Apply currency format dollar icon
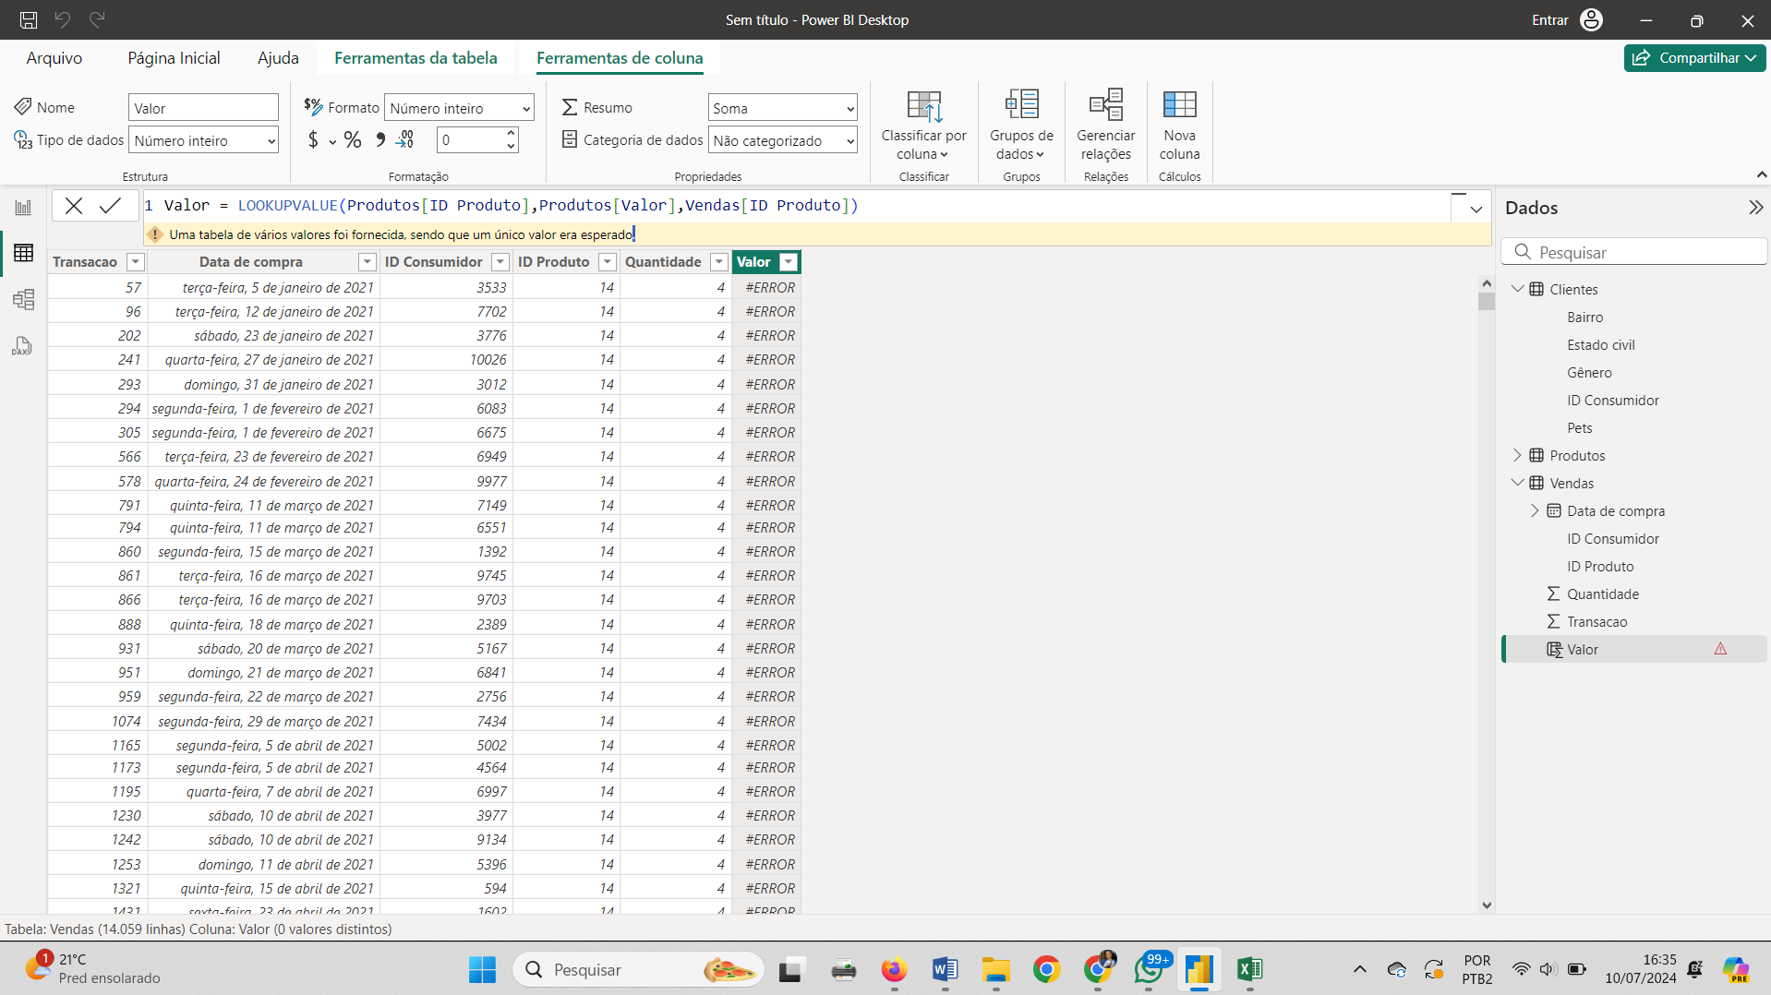This screenshot has height=995, width=1771. [313, 139]
